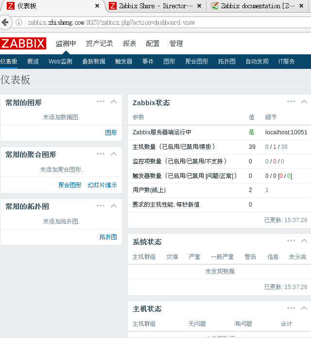
Task: Click localhost:10051 server detail text
Action: [x=286, y=132]
